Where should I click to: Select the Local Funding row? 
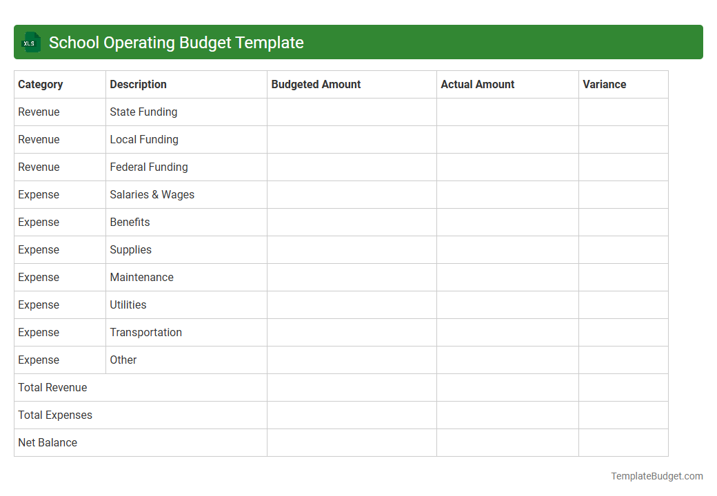144,139
